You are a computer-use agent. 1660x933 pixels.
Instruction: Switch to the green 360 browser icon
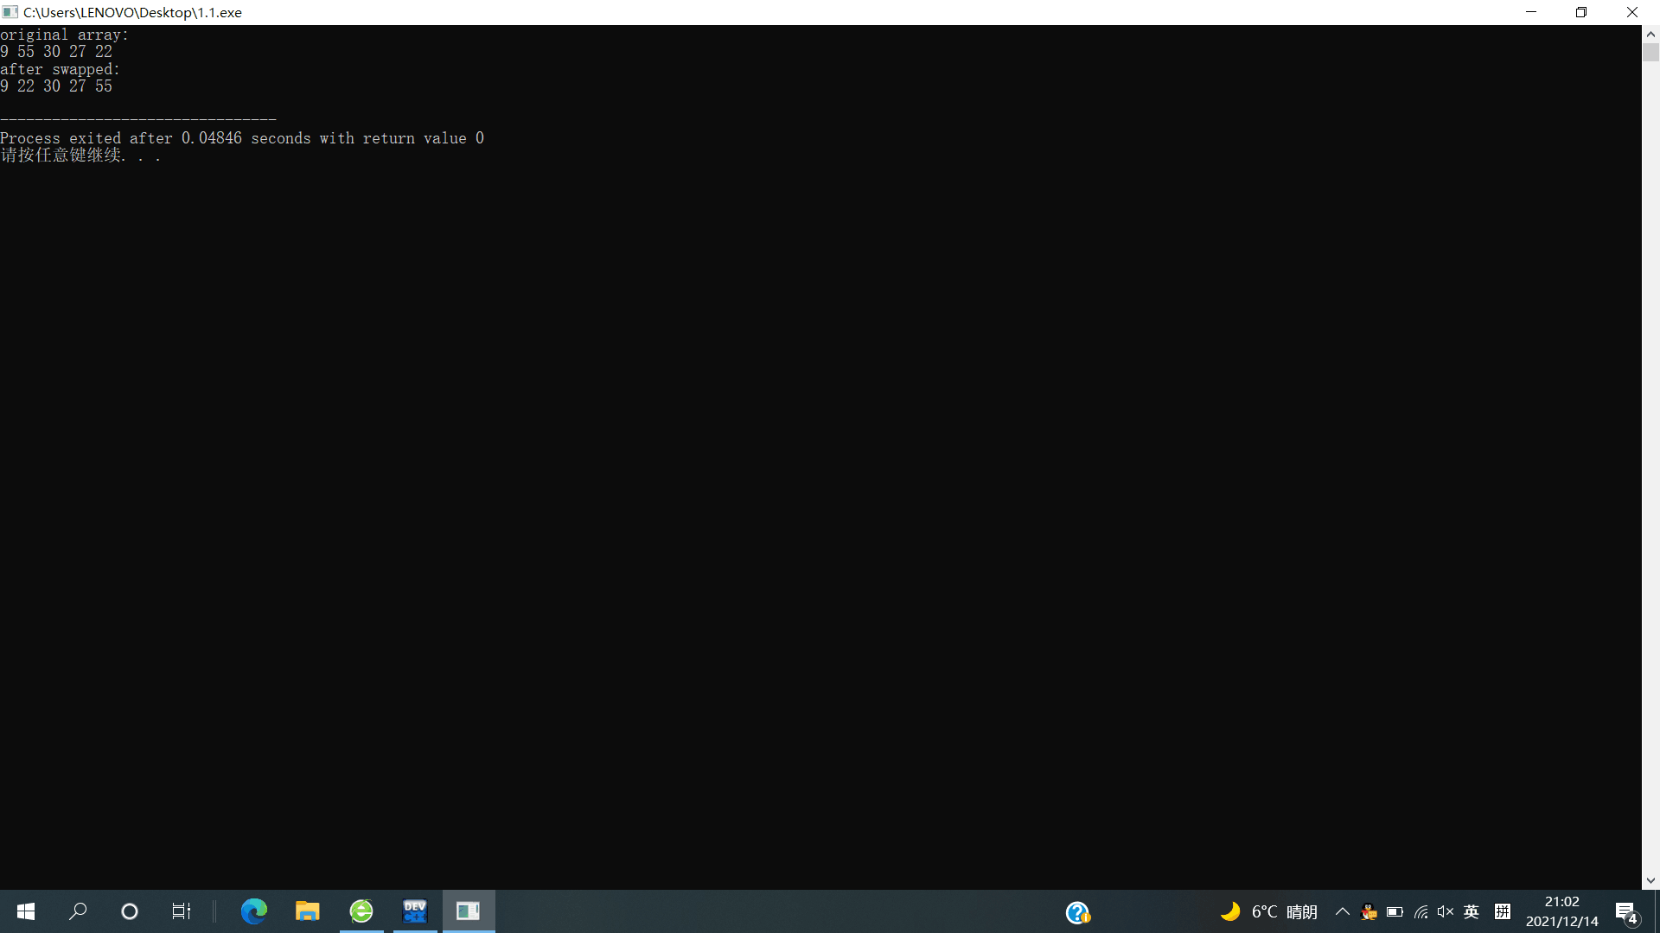pos(361,911)
